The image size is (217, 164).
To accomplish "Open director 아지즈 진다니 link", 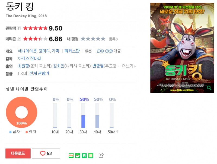I will point(30,58).
